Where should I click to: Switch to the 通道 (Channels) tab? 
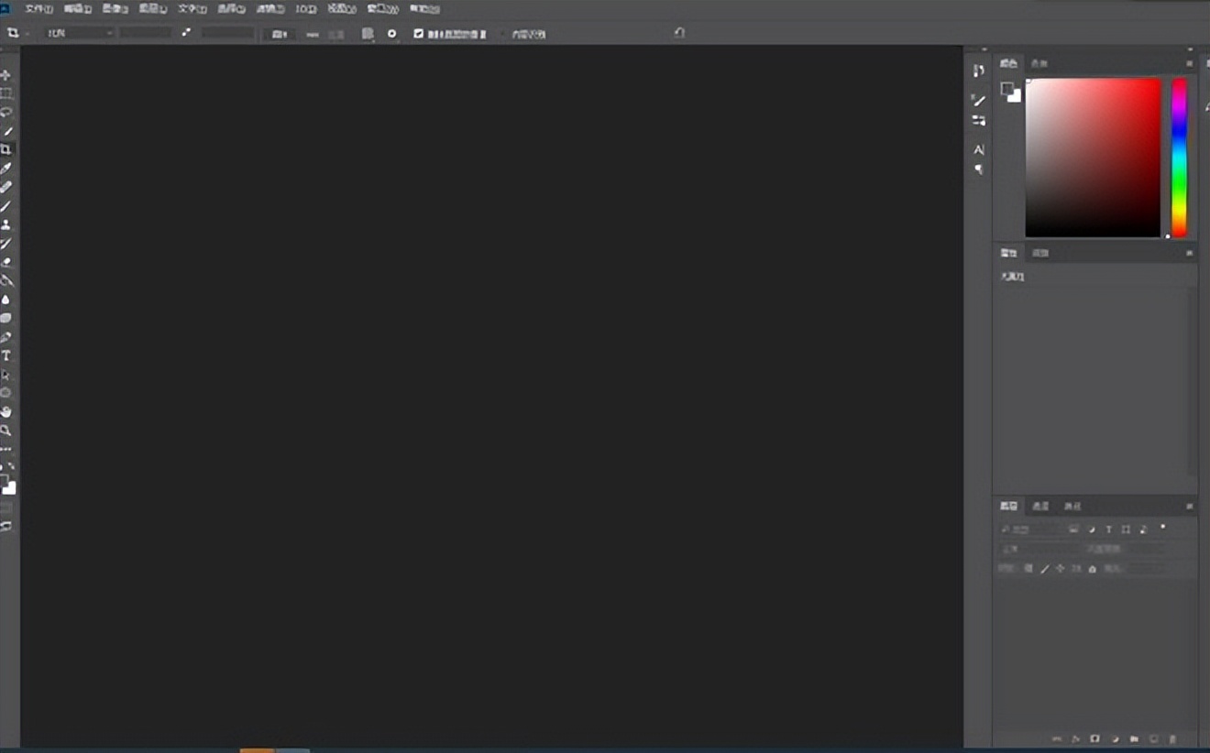click(1042, 506)
